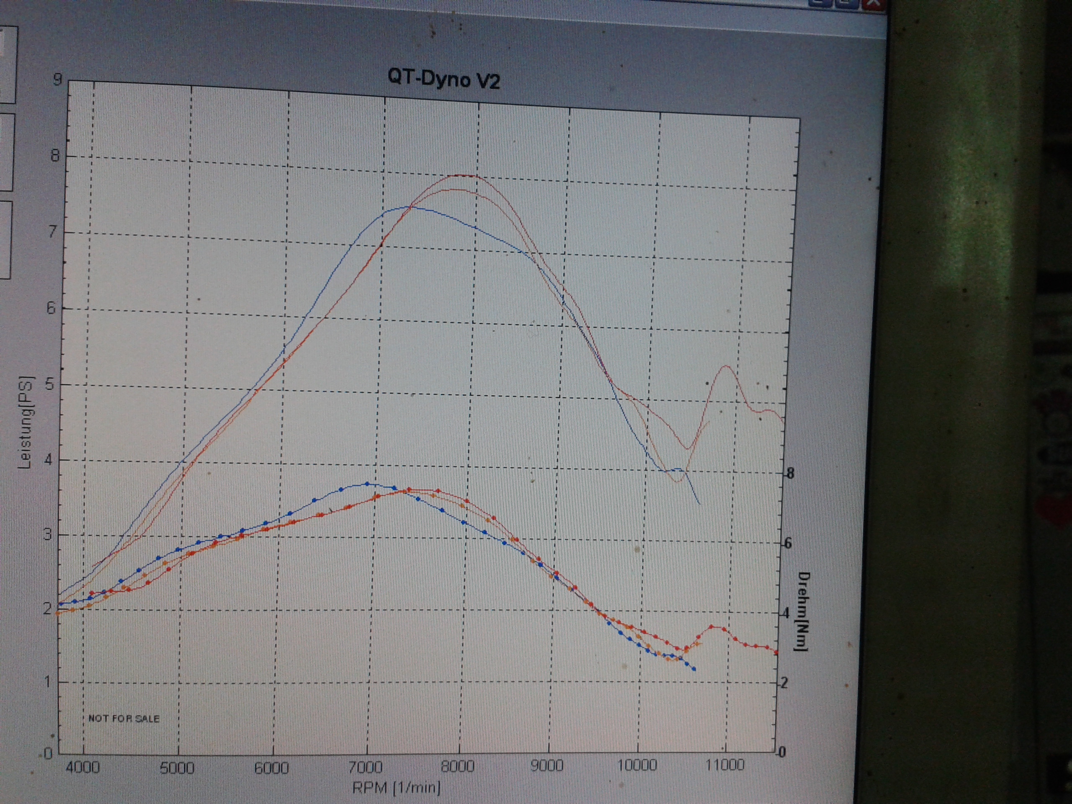Image resolution: width=1072 pixels, height=804 pixels.
Task: Click the 9 tick on Leistung axis
Action: [x=58, y=79]
